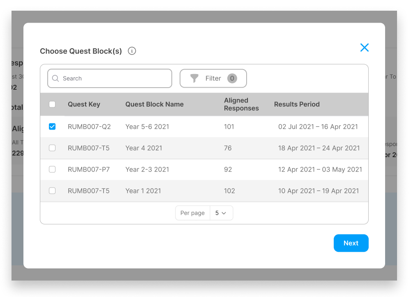Open the Per page dropdown
Image resolution: width=411 pixels, height=297 pixels.
(222, 213)
